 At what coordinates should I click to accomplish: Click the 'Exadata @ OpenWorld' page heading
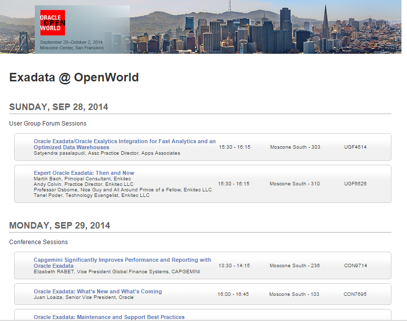(x=74, y=77)
